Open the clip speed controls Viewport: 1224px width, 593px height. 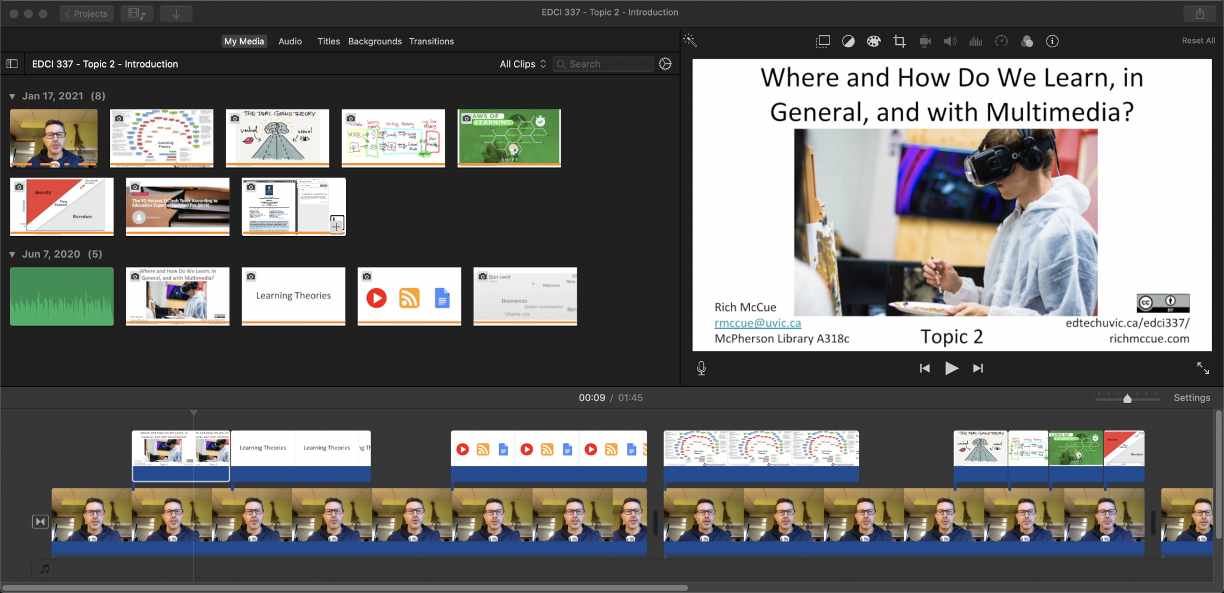pyautogui.click(x=1002, y=41)
